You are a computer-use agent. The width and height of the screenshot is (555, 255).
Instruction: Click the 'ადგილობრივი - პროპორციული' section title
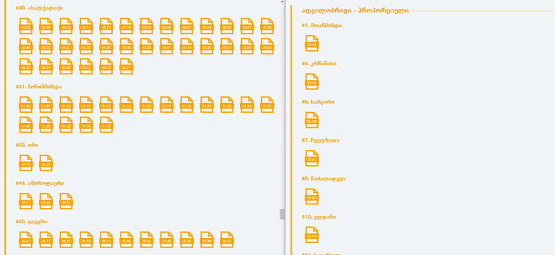(x=356, y=11)
